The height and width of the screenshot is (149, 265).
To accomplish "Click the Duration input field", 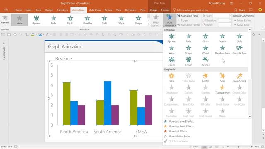I will [224, 20].
